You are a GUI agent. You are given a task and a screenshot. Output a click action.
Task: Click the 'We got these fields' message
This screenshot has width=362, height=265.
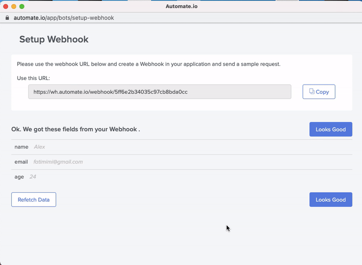pos(76,129)
